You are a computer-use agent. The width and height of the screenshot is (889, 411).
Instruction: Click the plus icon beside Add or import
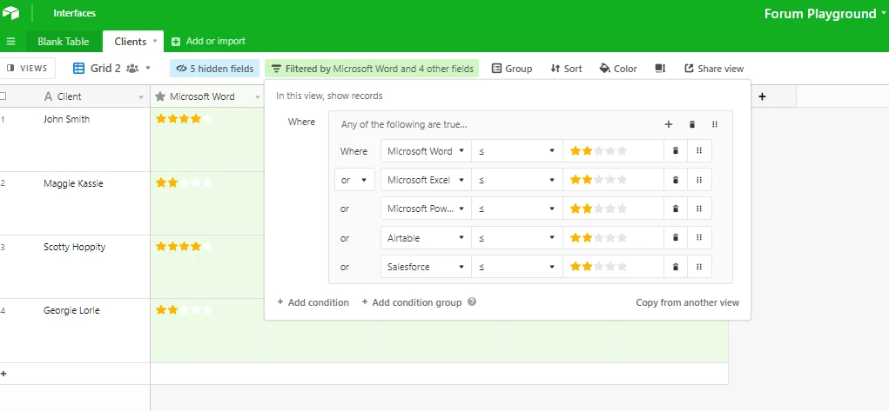[x=176, y=42]
